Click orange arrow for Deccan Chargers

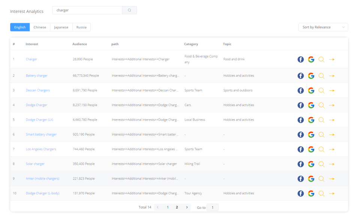tap(332, 90)
